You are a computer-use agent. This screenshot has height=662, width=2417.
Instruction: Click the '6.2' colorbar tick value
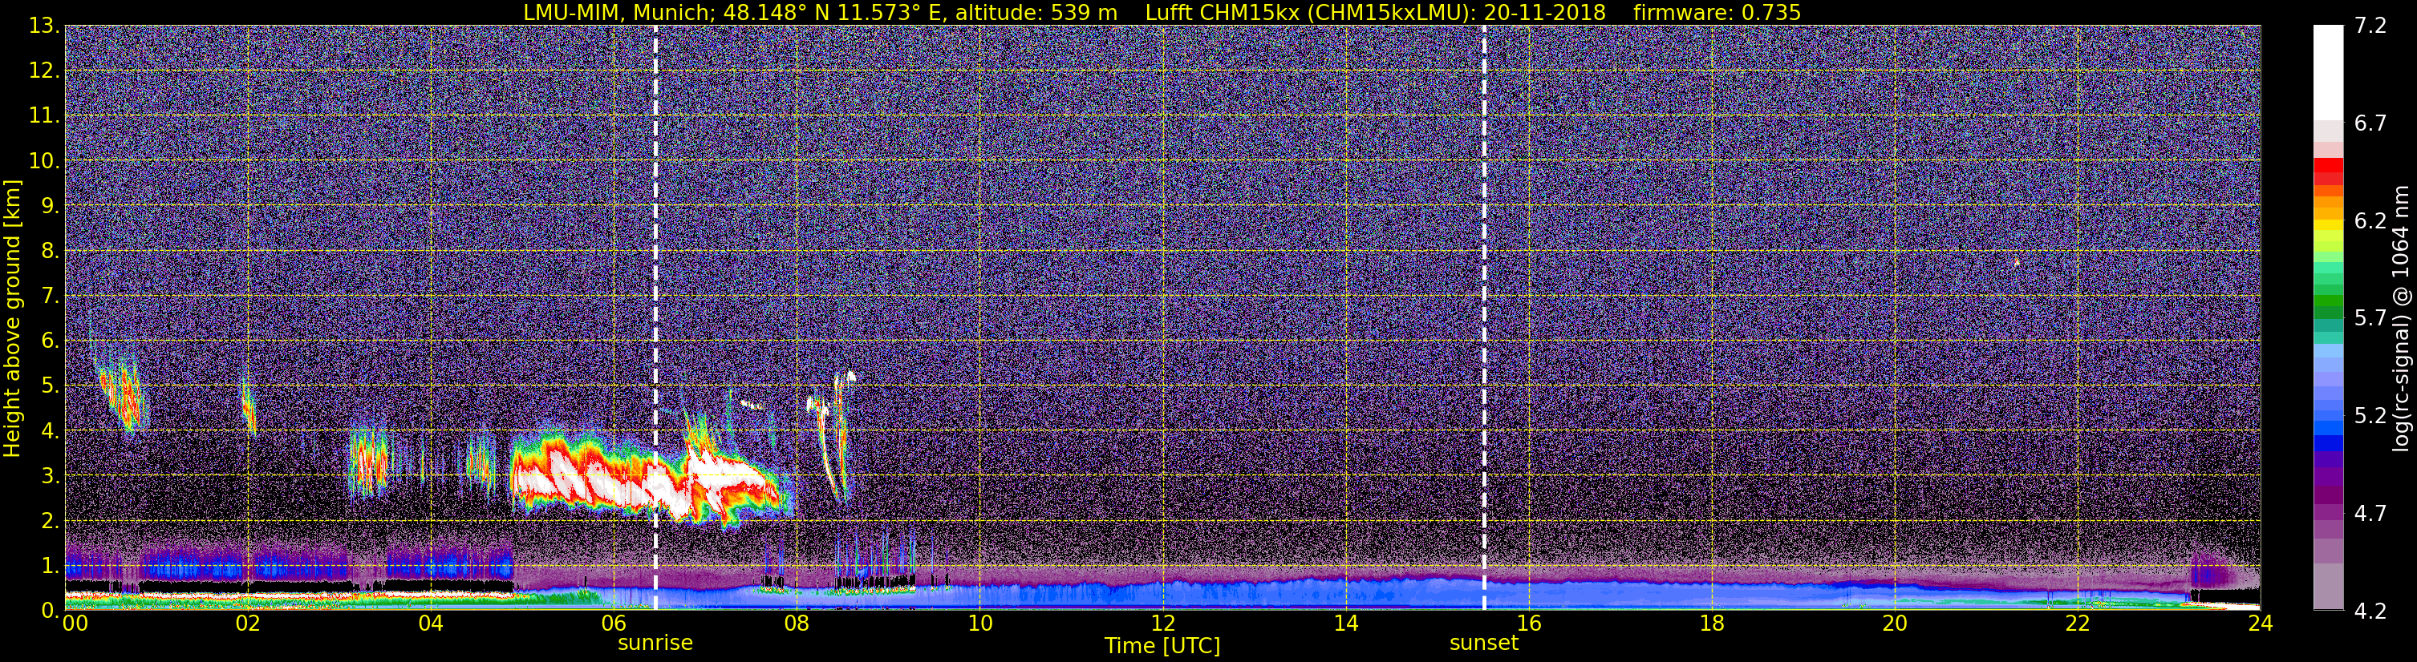tap(2370, 221)
